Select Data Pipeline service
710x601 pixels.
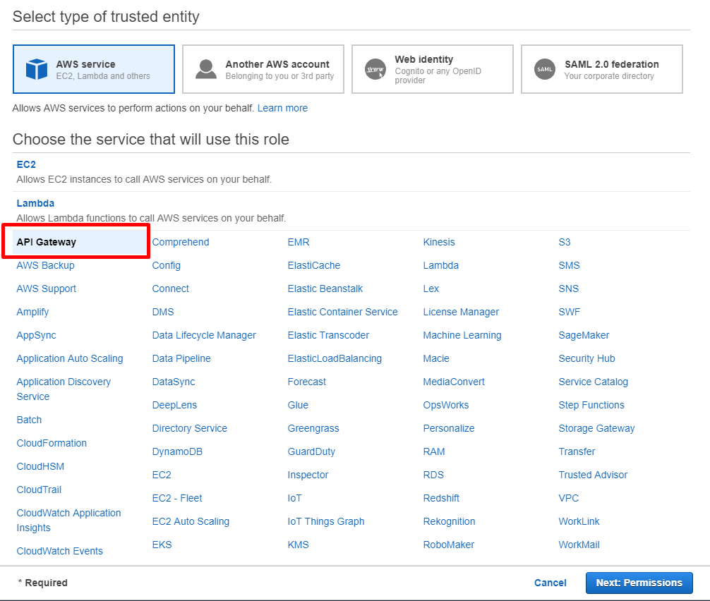point(181,359)
